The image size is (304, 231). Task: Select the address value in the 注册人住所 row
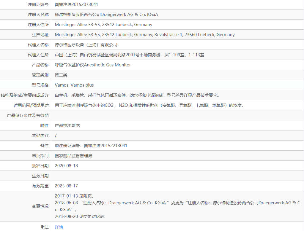click(103, 25)
